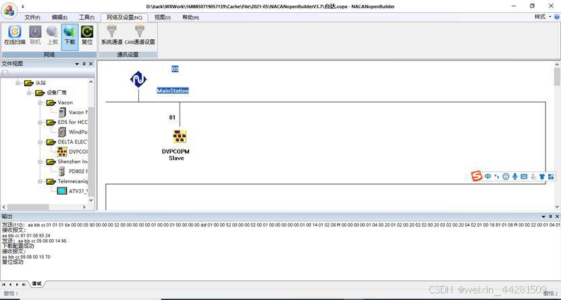
Task: Open the CAN通道设置 channel settings
Action: coord(140,35)
